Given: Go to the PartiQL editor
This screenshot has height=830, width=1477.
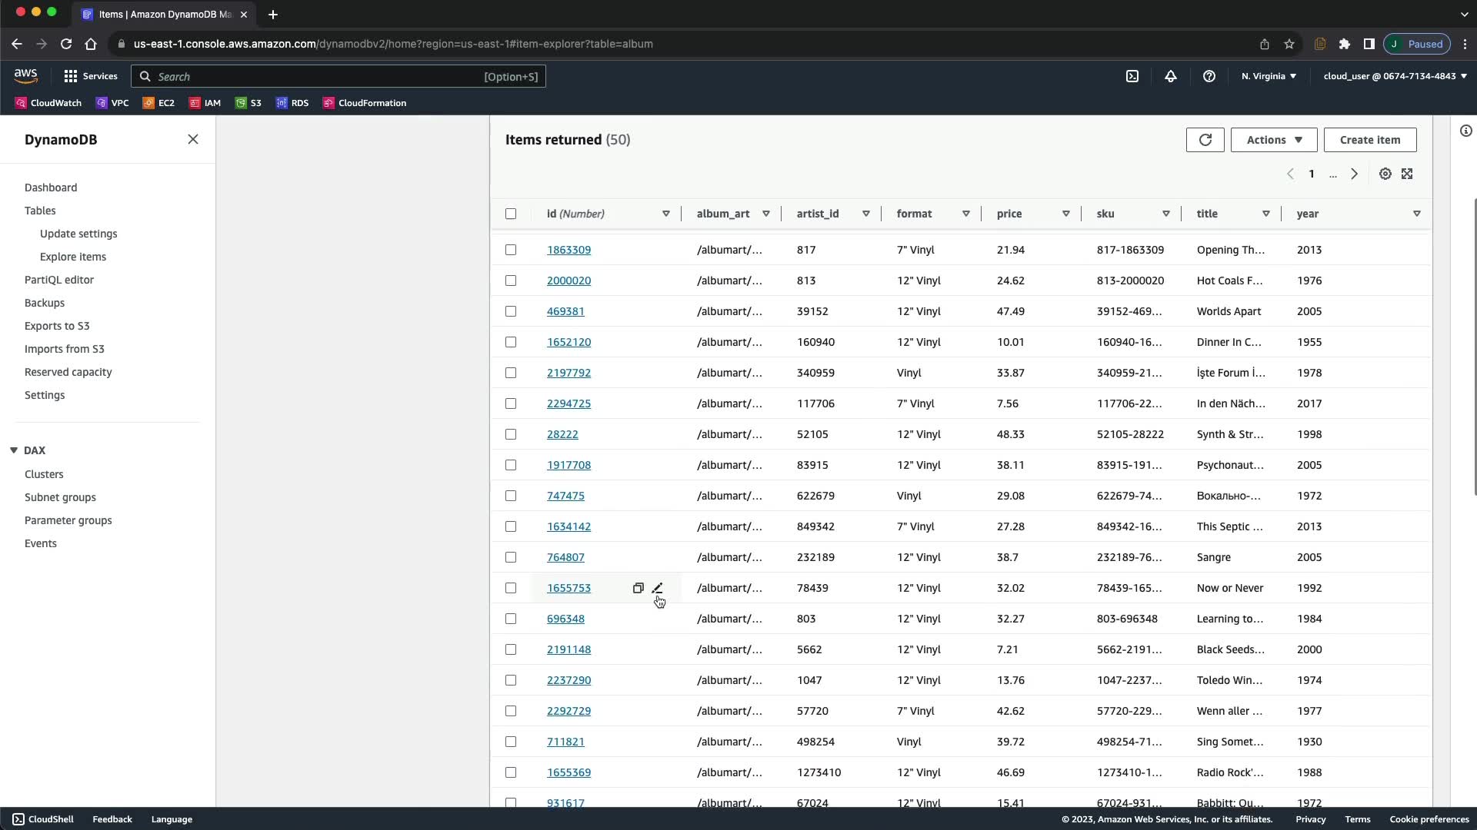Looking at the screenshot, I should pyautogui.click(x=59, y=280).
